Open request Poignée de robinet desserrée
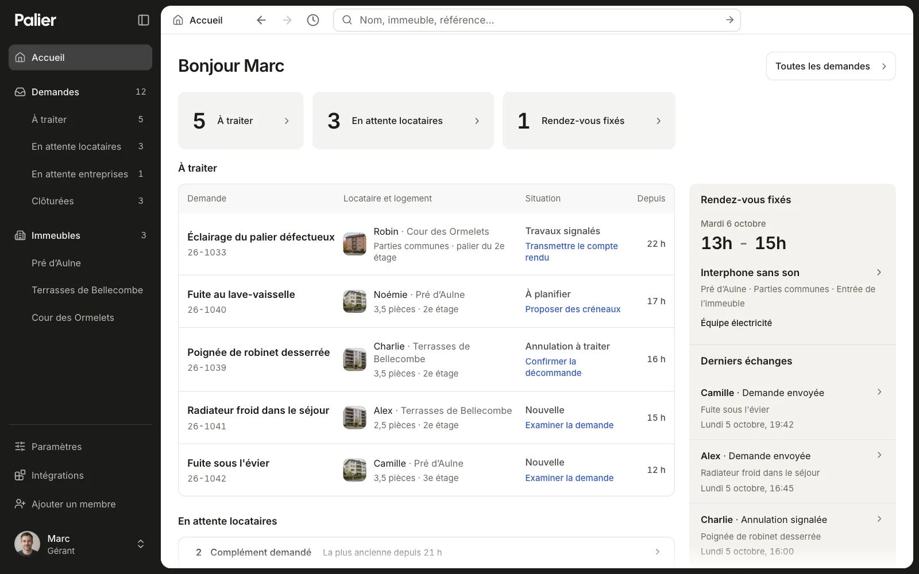 pyautogui.click(x=258, y=352)
